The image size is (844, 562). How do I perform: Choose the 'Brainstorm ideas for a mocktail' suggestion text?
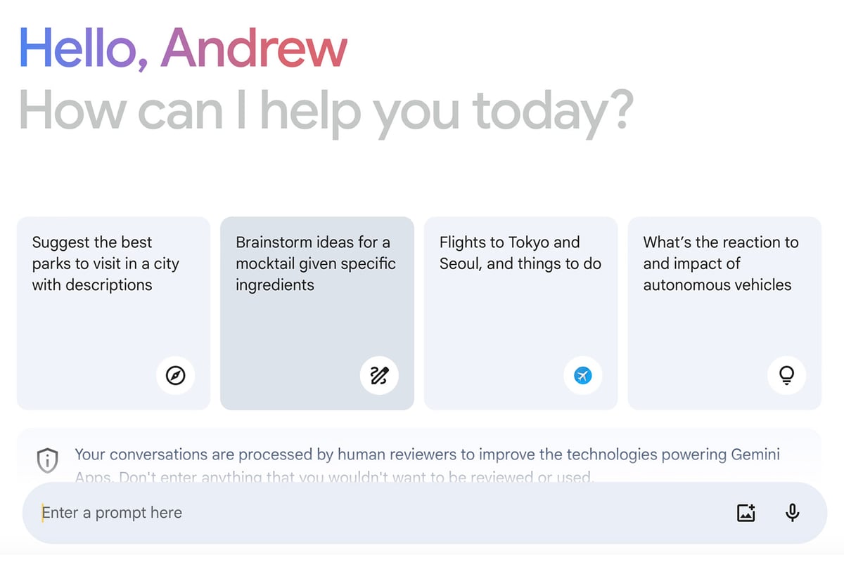pyautogui.click(x=316, y=263)
